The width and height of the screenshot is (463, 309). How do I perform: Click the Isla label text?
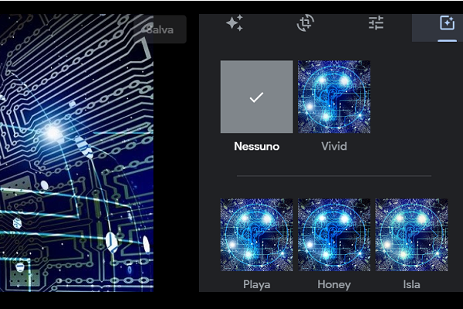tap(411, 284)
